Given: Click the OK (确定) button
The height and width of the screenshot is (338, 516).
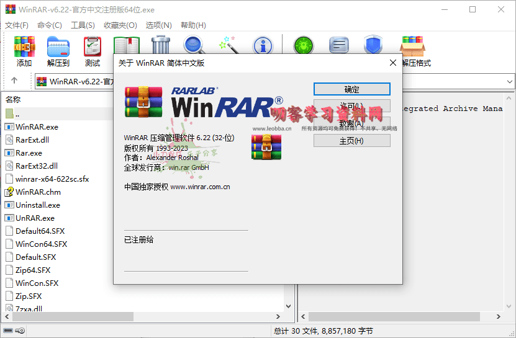Looking at the screenshot, I should pyautogui.click(x=352, y=89).
